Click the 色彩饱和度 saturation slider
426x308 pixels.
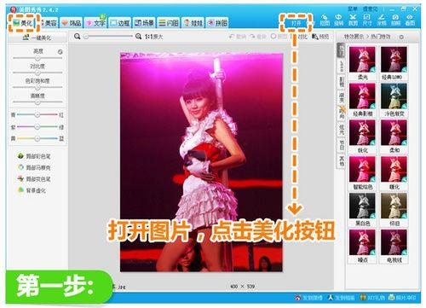(x=37, y=87)
